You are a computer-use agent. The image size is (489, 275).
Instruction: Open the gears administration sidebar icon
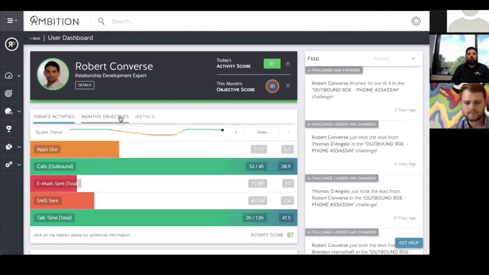9,165
